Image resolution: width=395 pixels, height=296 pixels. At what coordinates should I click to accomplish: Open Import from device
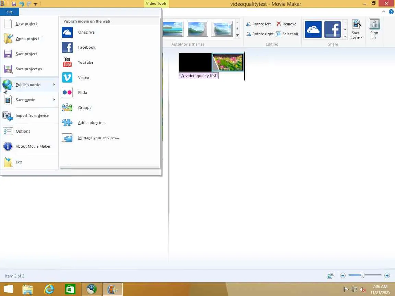point(29,115)
